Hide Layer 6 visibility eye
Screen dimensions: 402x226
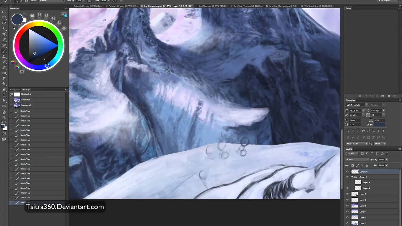[347, 200]
